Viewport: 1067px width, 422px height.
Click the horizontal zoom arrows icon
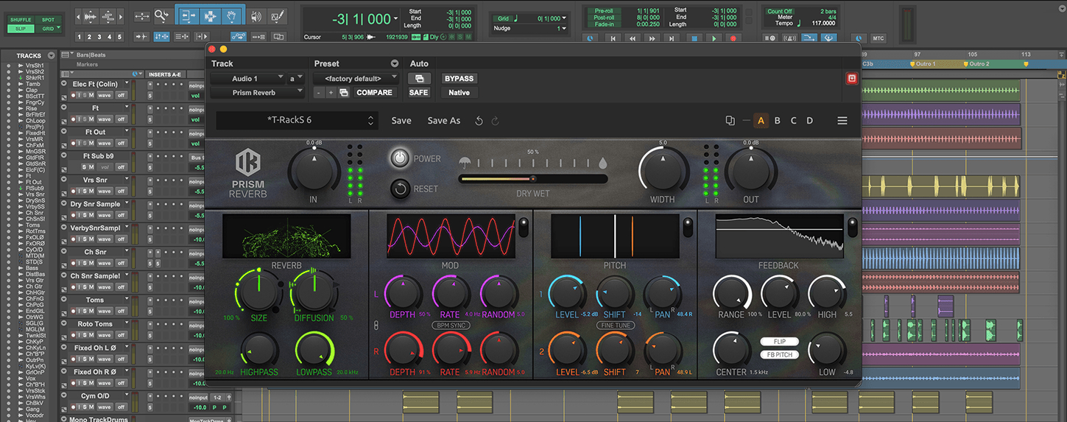(141, 15)
